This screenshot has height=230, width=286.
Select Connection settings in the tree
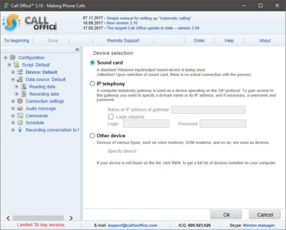point(45,101)
